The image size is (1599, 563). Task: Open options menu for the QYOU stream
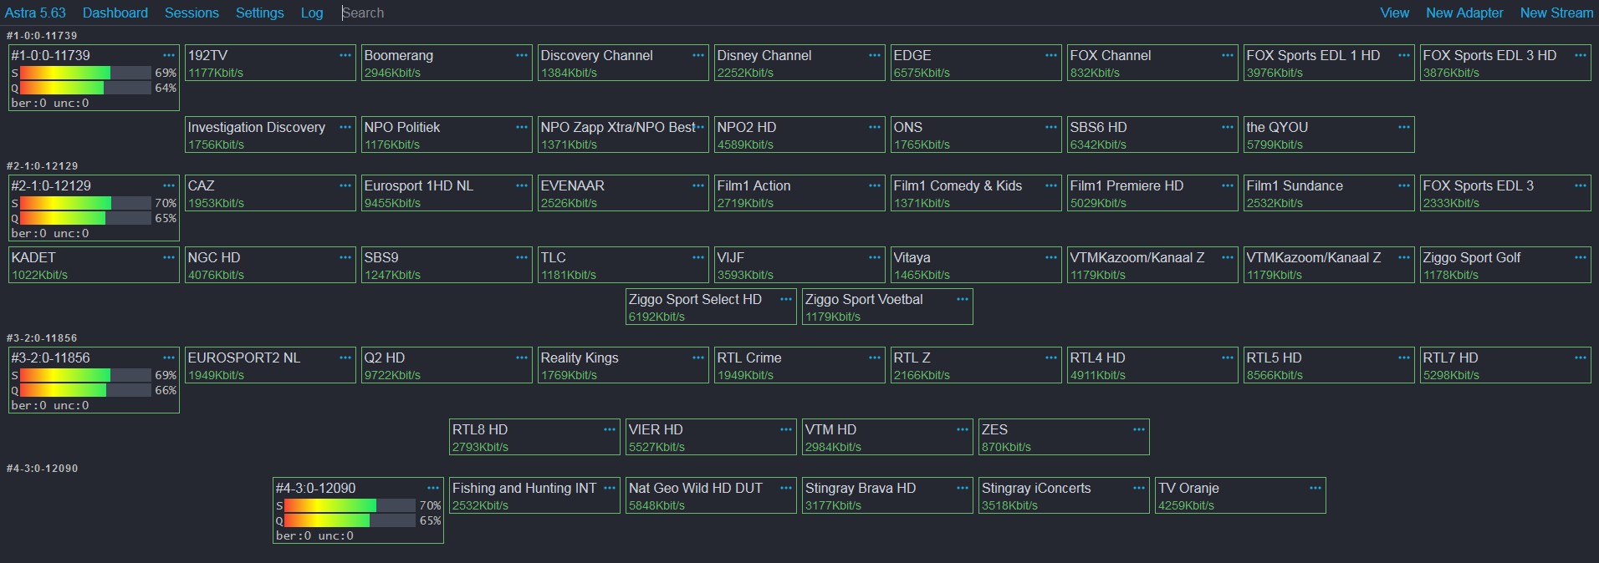coord(1404,127)
